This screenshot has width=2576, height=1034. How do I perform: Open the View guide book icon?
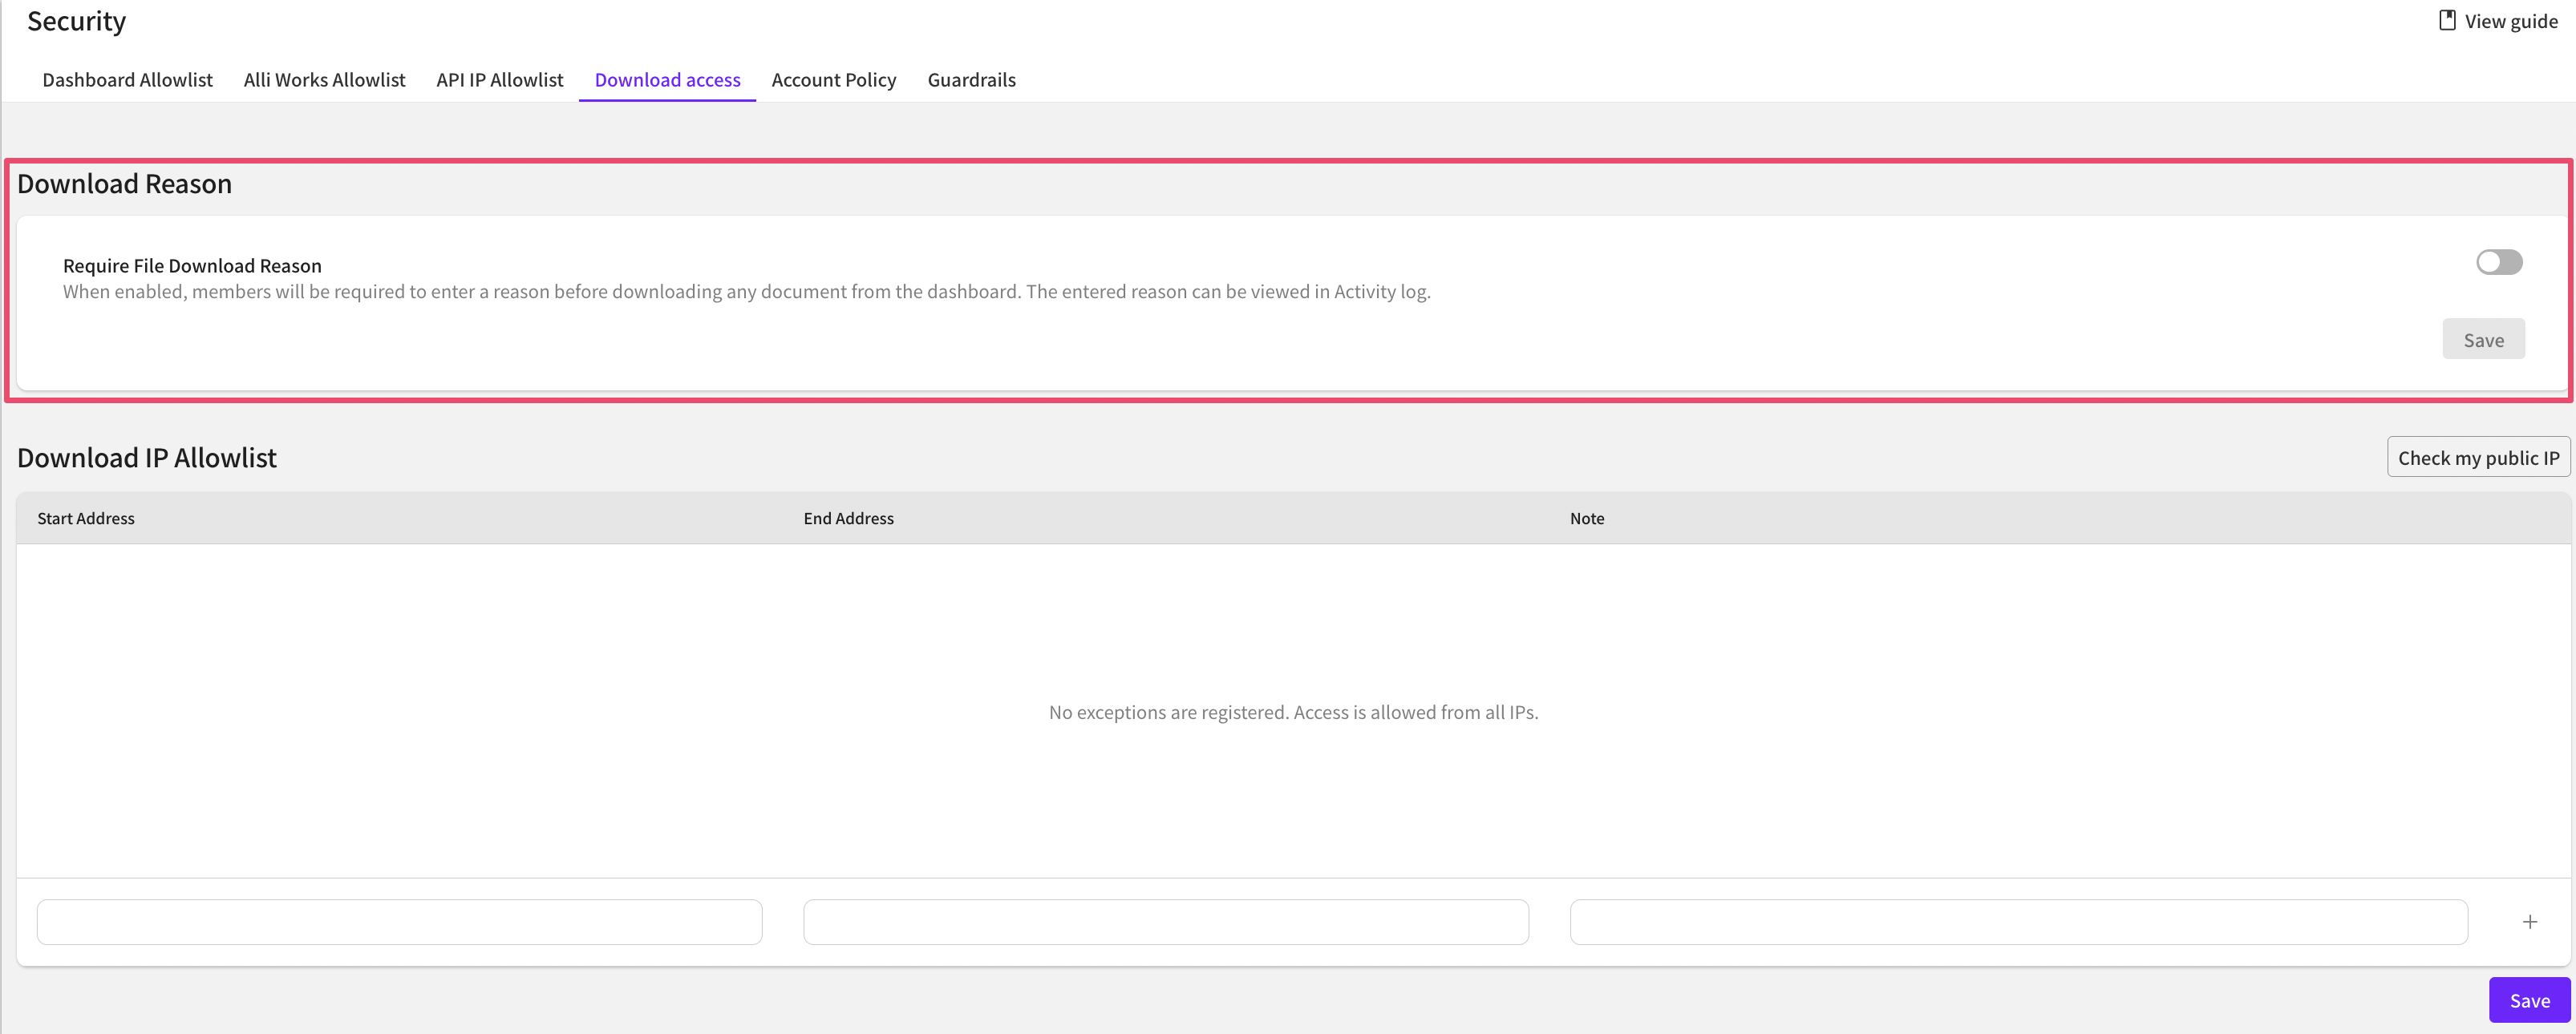click(2446, 21)
